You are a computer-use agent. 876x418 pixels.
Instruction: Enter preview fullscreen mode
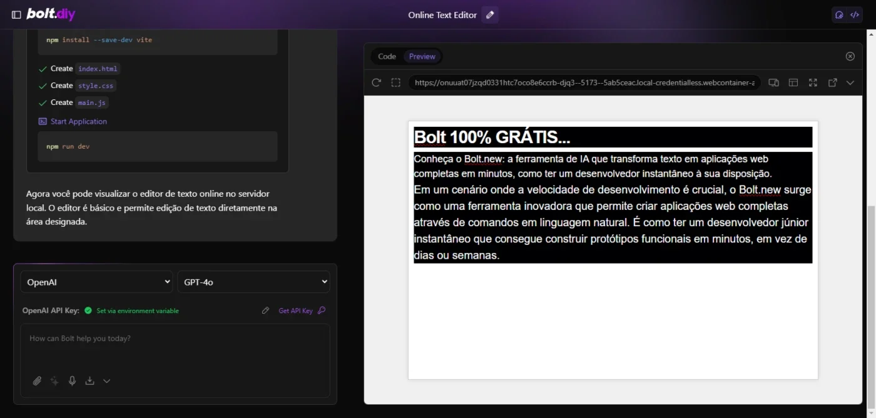click(x=813, y=82)
